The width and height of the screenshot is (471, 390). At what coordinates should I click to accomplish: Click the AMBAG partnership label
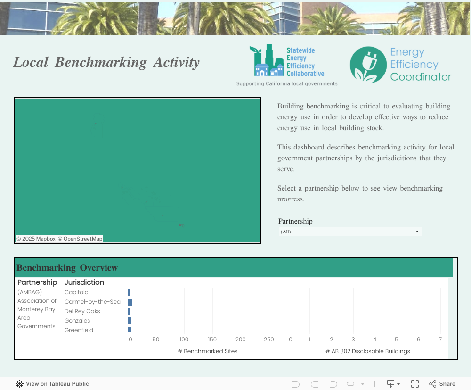(36, 309)
